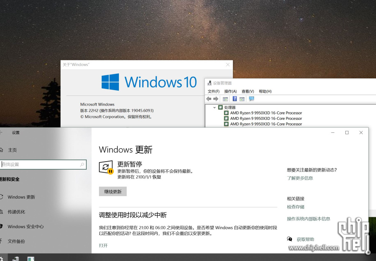This screenshot has height=261, width=376.
Task: Click the 想要关注最新的更新动态? text
Action: click(312, 170)
